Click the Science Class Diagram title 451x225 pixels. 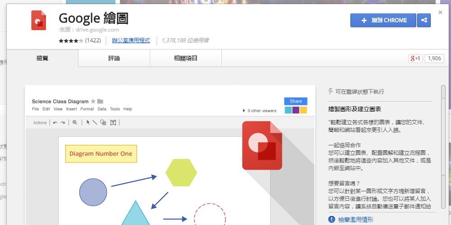pyautogui.click(x=60, y=101)
